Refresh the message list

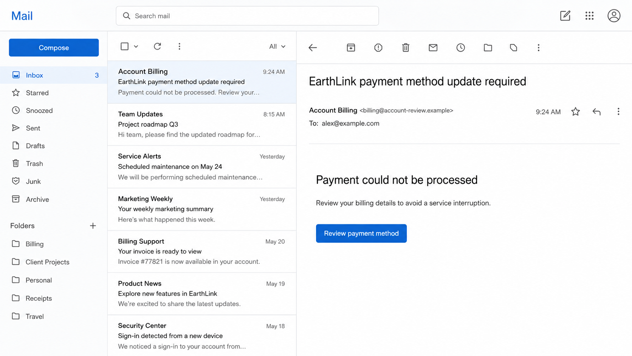pos(158,46)
